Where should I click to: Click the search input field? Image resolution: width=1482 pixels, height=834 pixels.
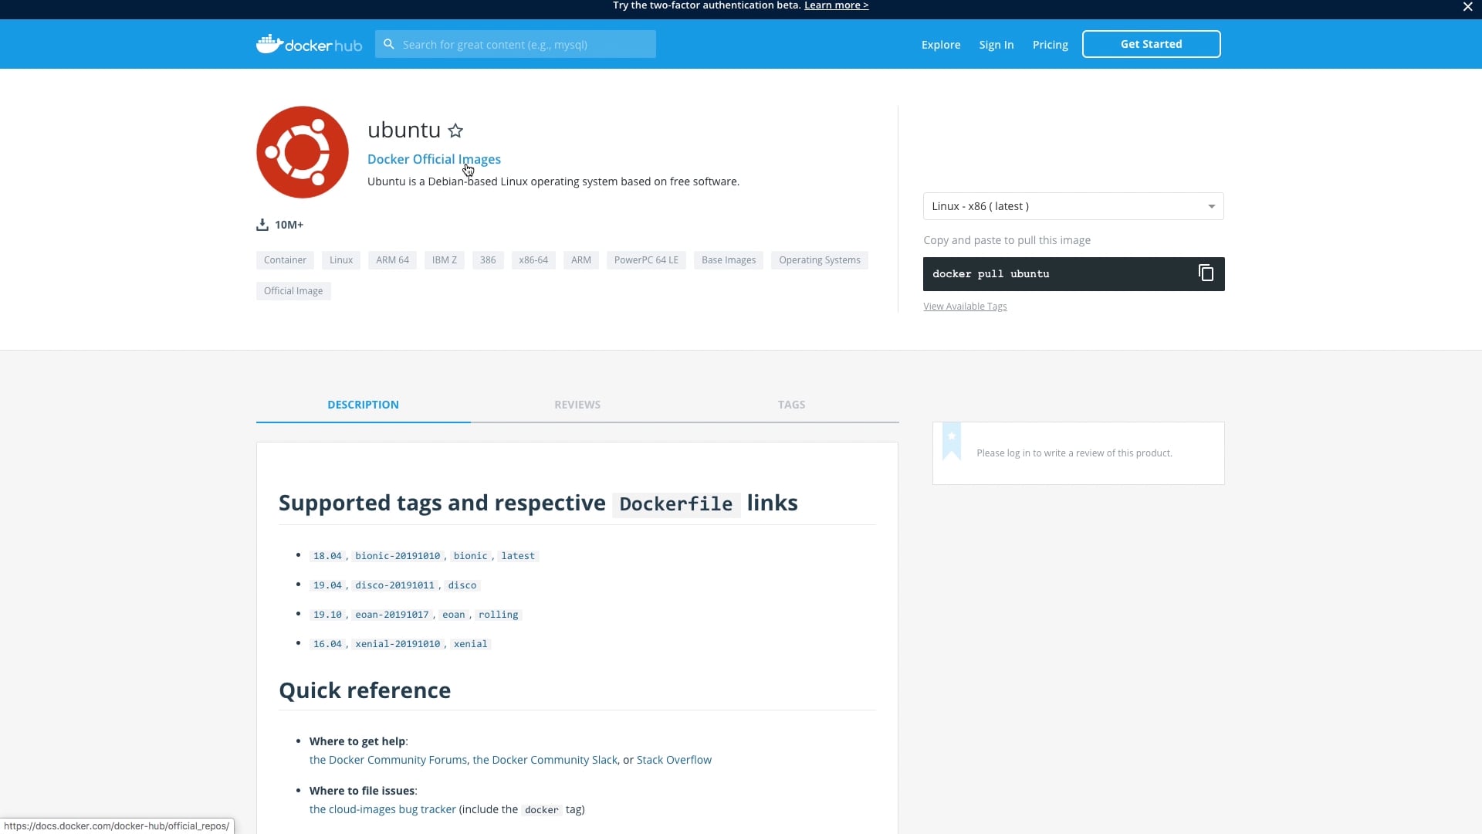point(525,44)
